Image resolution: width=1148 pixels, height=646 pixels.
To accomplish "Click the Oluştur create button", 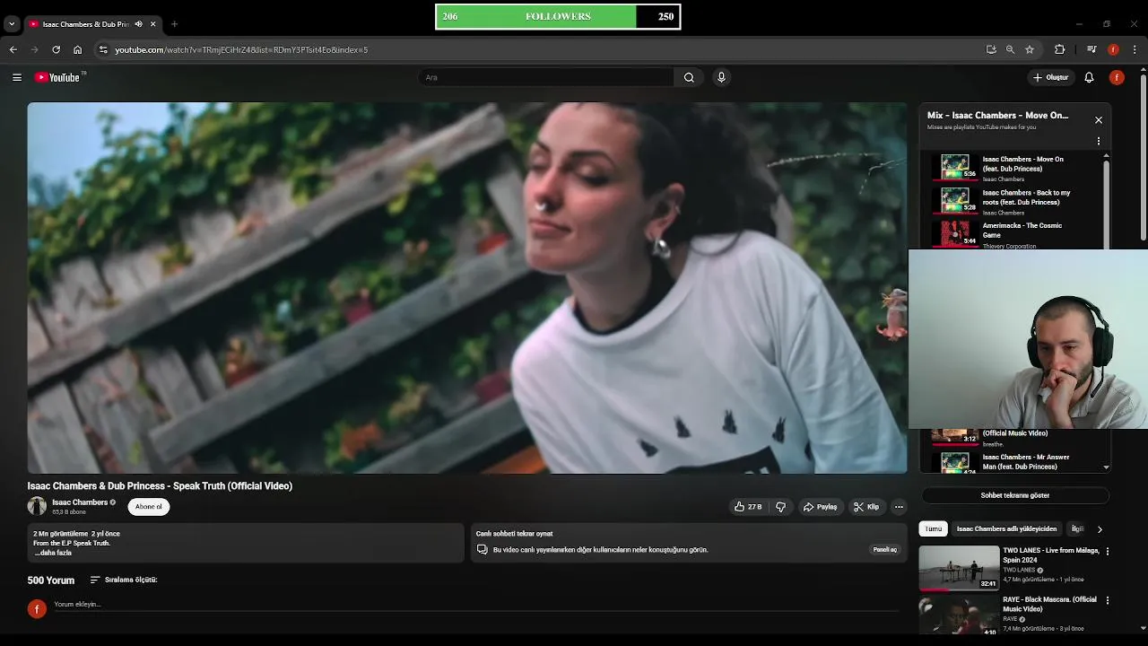I will pyautogui.click(x=1050, y=77).
